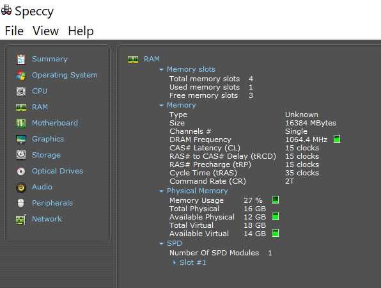Click the Command Rate (CR) label
Image resolution: width=381 pixels, height=288 pixels.
coord(208,181)
